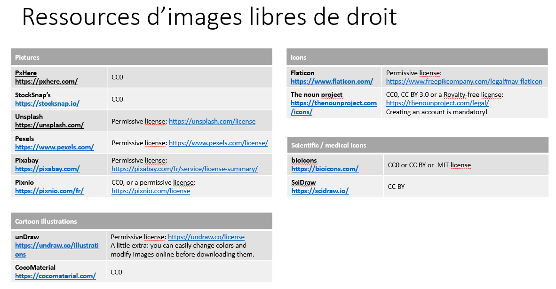Click the 'Cartoon illustrations' table header

coord(142,221)
